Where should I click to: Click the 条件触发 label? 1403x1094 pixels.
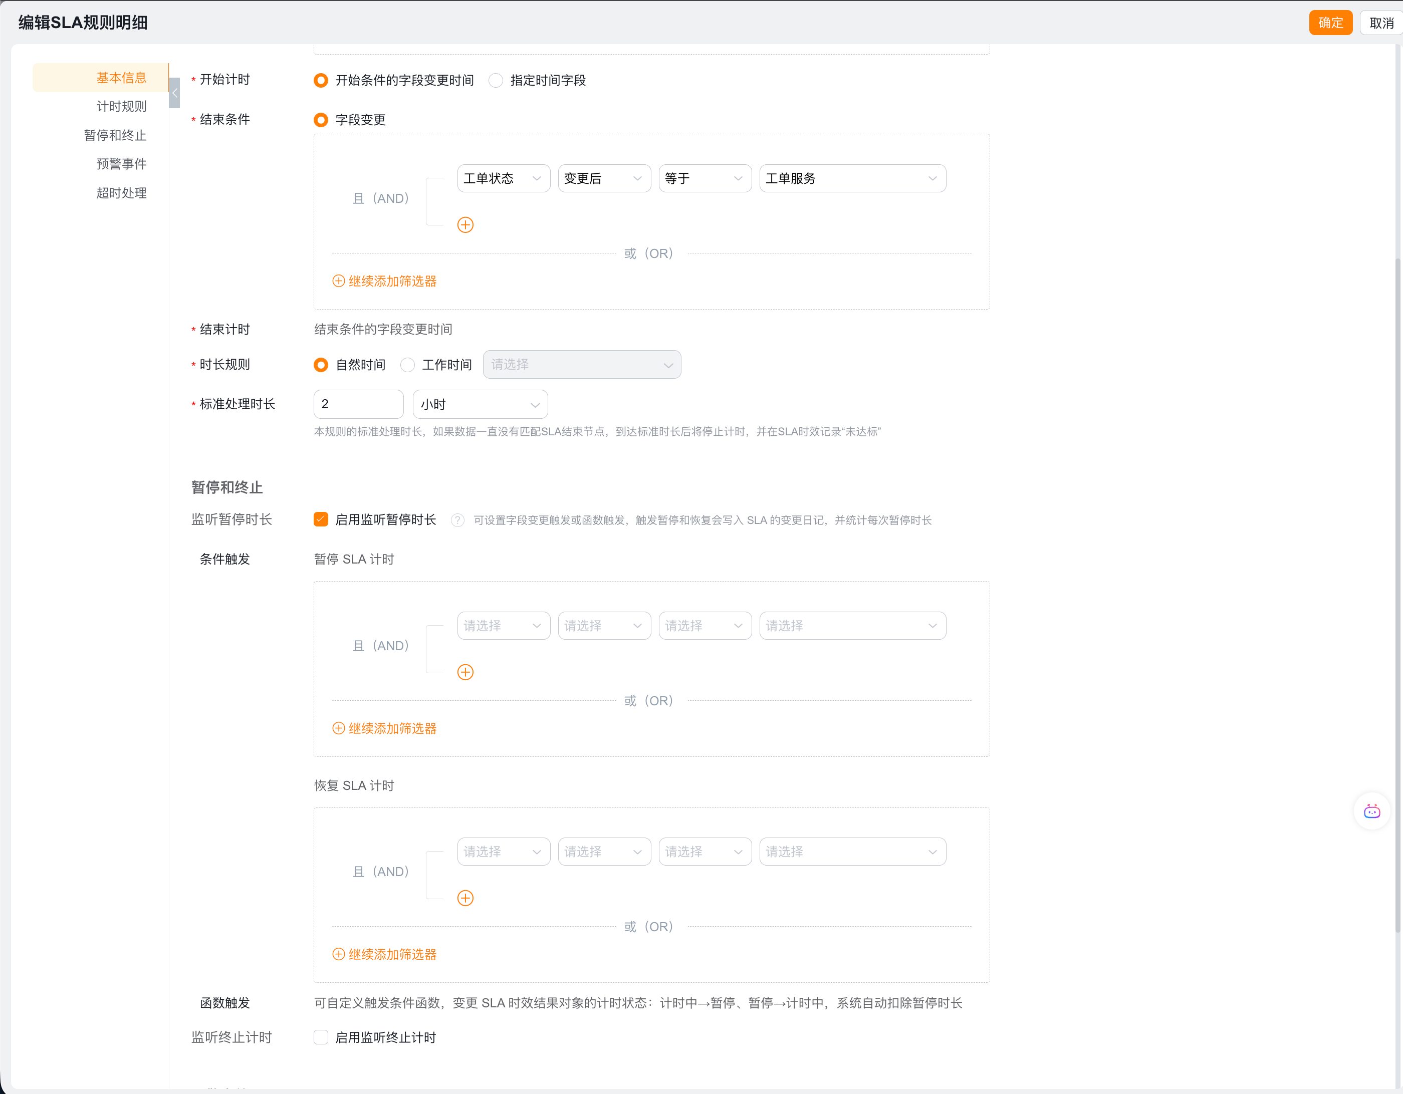click(225, 559)
